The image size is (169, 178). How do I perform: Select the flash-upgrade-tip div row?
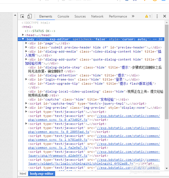coord(92,85)
